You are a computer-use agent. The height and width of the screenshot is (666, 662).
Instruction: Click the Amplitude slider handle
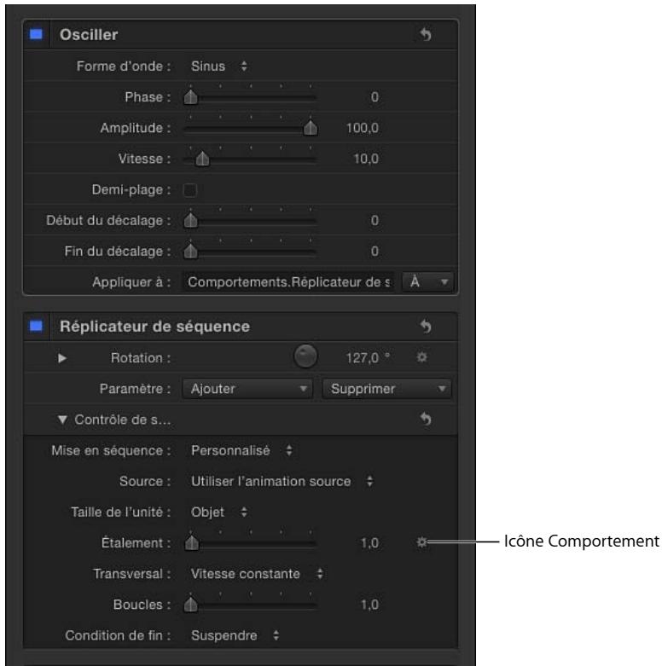click(311, 128)
